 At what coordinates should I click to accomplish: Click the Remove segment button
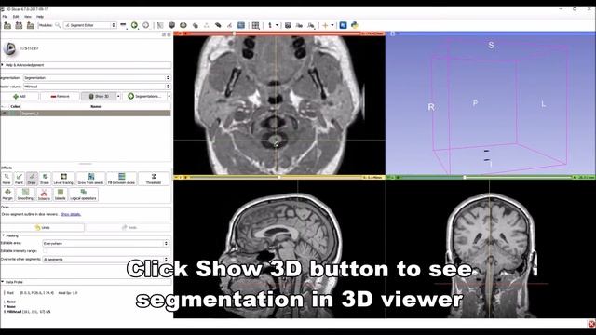tap(60, 97)
